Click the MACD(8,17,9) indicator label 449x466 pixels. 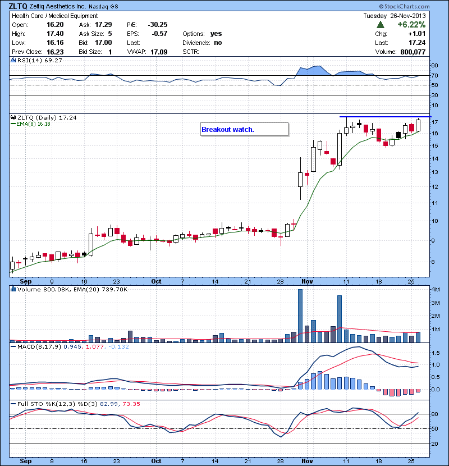[39, 346]
